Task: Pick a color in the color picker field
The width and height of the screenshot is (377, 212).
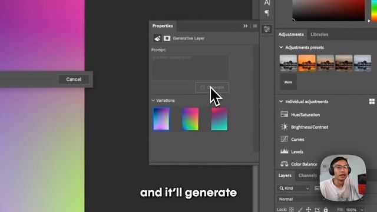Action: pyautogui.click(x=329, y=11)
